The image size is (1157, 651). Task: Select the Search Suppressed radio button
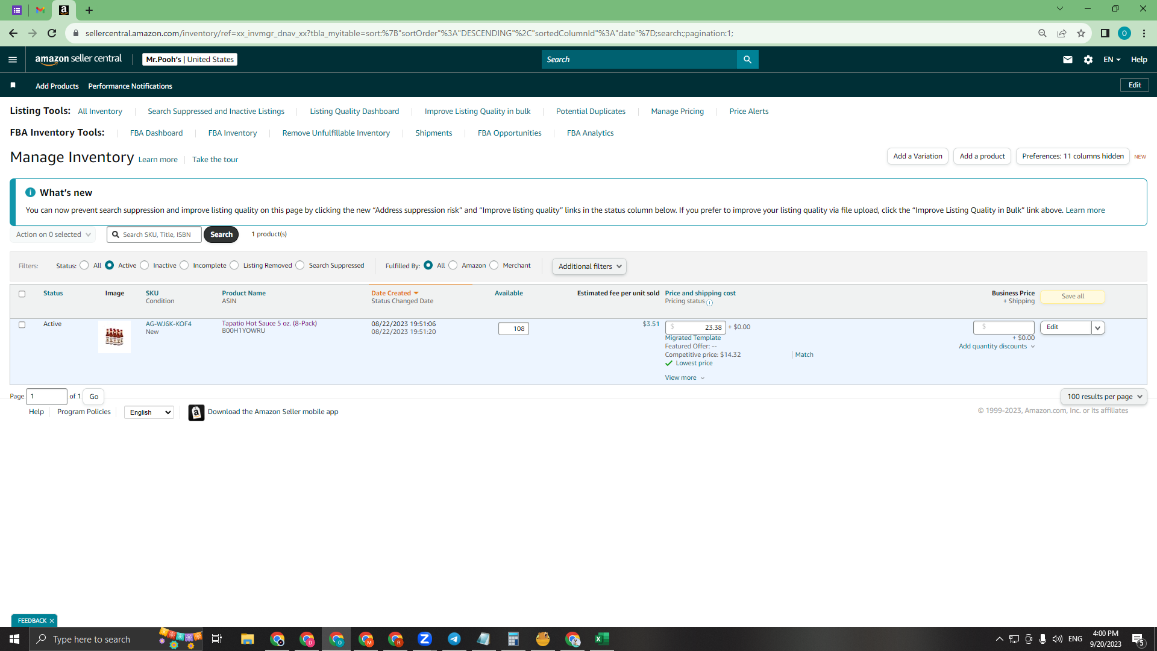[300, 265]
